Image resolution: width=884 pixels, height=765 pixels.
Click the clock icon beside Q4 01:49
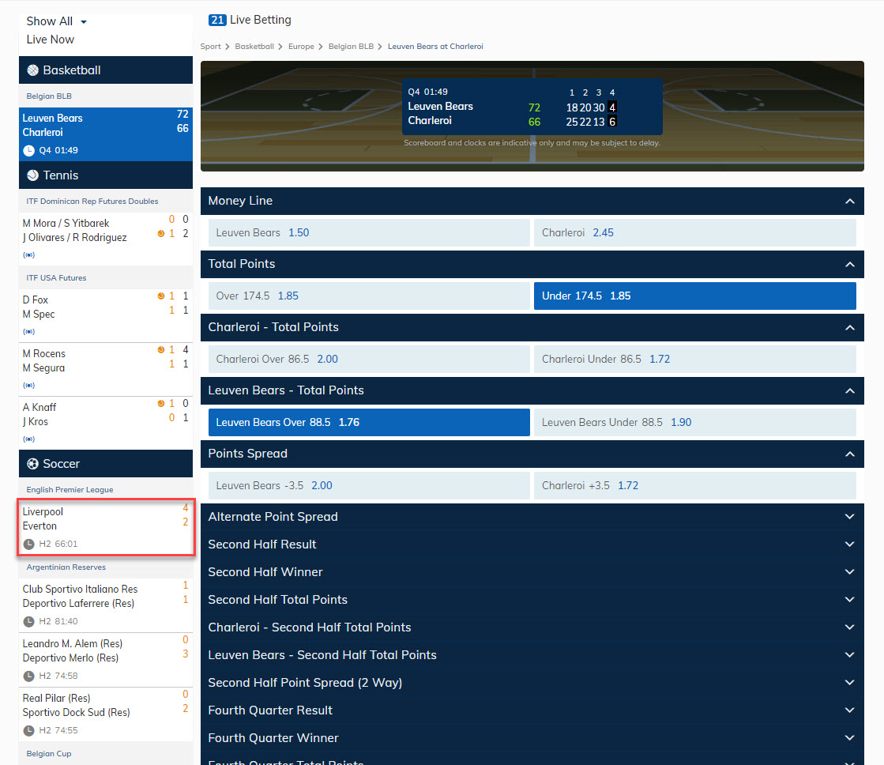[x=31, y=149]
